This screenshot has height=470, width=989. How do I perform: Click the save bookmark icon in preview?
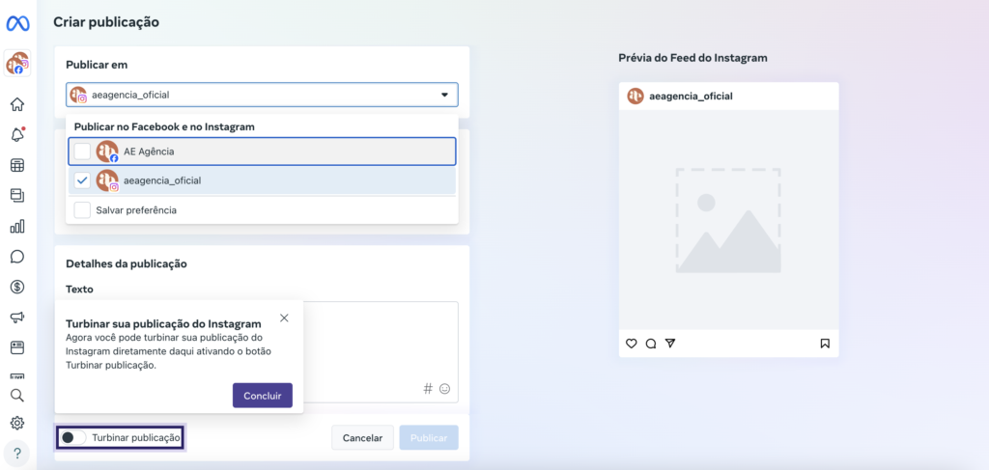tap(825, 343)
